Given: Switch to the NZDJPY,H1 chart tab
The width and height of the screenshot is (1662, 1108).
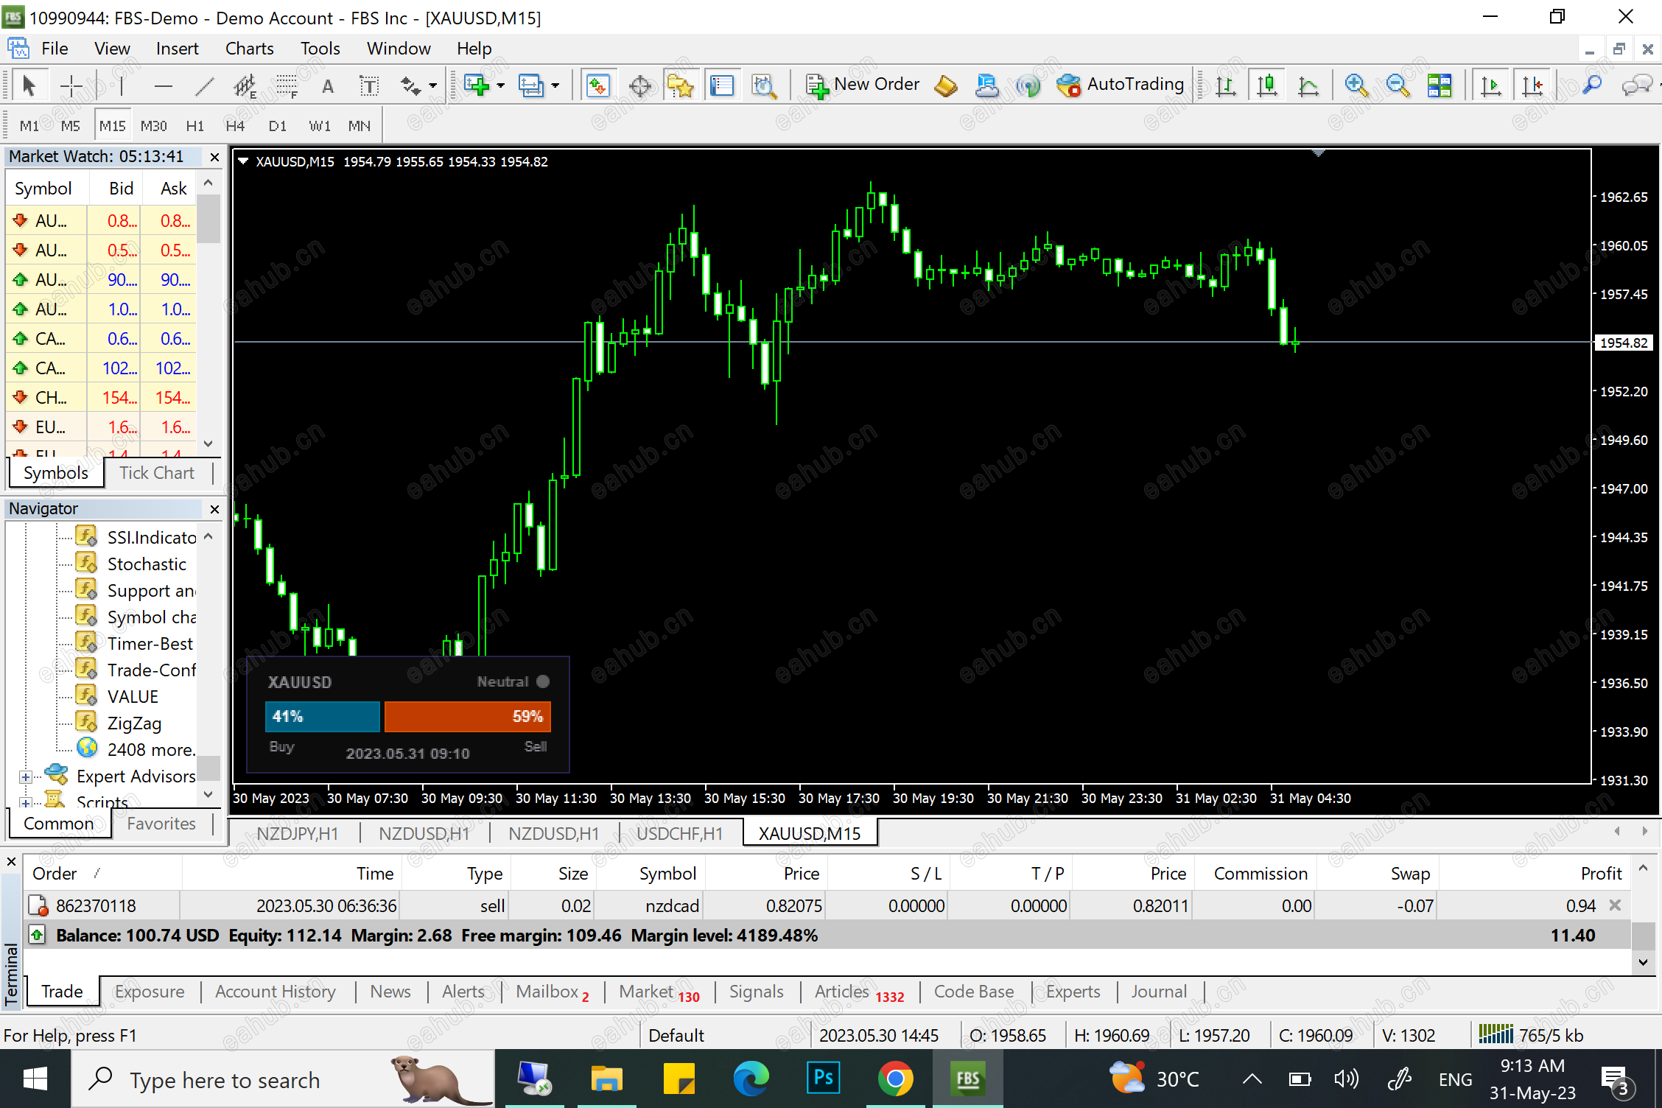Looking at the screenshot, I should pyautogui.click(x=297, y=832).
